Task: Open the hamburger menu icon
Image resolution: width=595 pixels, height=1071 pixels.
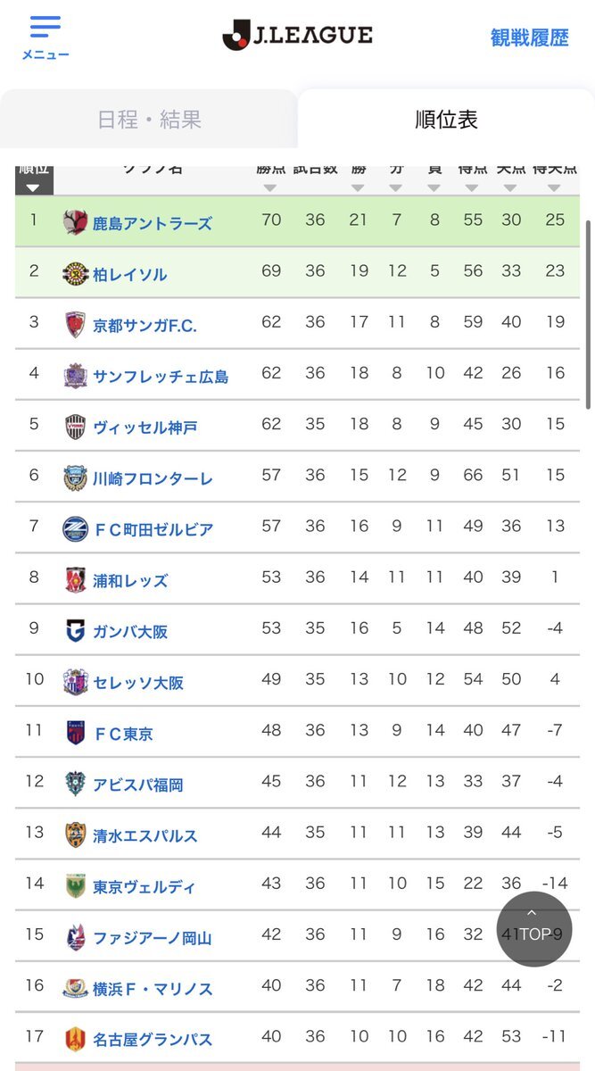Action: point(45,28)
